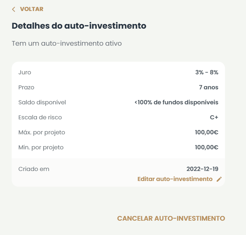Click the back chevron arrow icon

(x=14, y=9)
